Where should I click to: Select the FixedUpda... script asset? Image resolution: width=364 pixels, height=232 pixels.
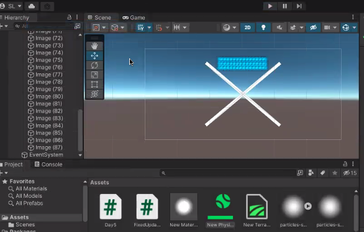pyautogui.click(x=147, y=211)
